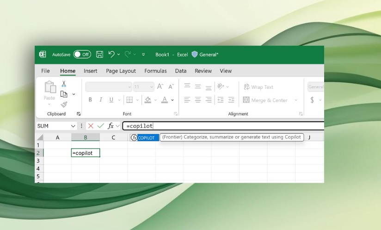Screen dimensions: 381x230
Task: Switch to the Page Layout tab
Action: coord(121,71)
